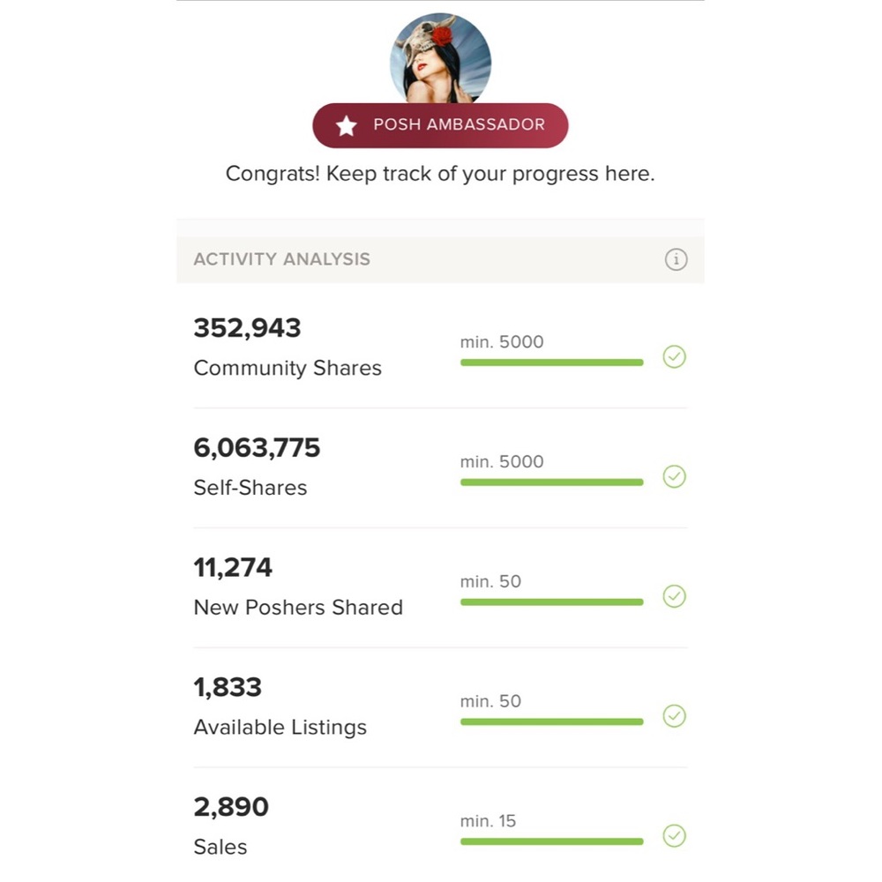The image size is (882, 882).
Task: Click the green checkmark for New Poshers Shared
Action: [675, 596]
